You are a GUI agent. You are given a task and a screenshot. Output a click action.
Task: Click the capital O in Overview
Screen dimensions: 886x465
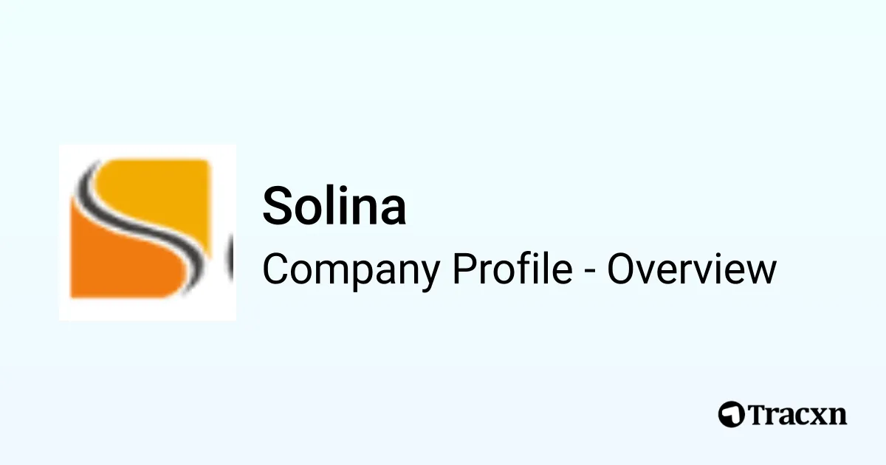pos(622,269)
